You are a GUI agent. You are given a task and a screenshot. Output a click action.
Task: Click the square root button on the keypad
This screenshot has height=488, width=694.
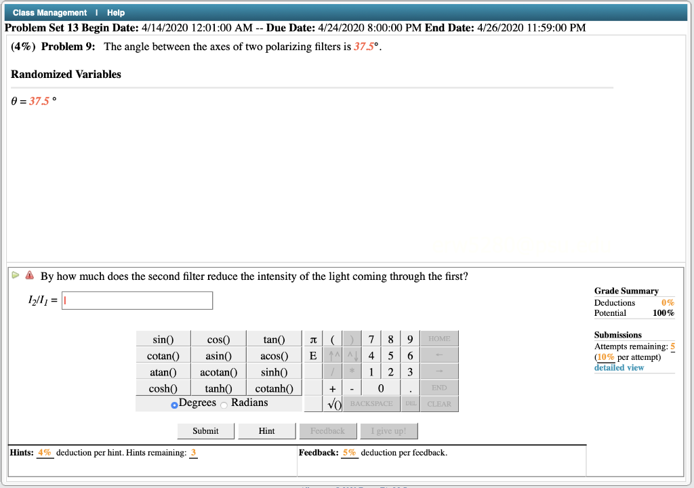(332, 404)
